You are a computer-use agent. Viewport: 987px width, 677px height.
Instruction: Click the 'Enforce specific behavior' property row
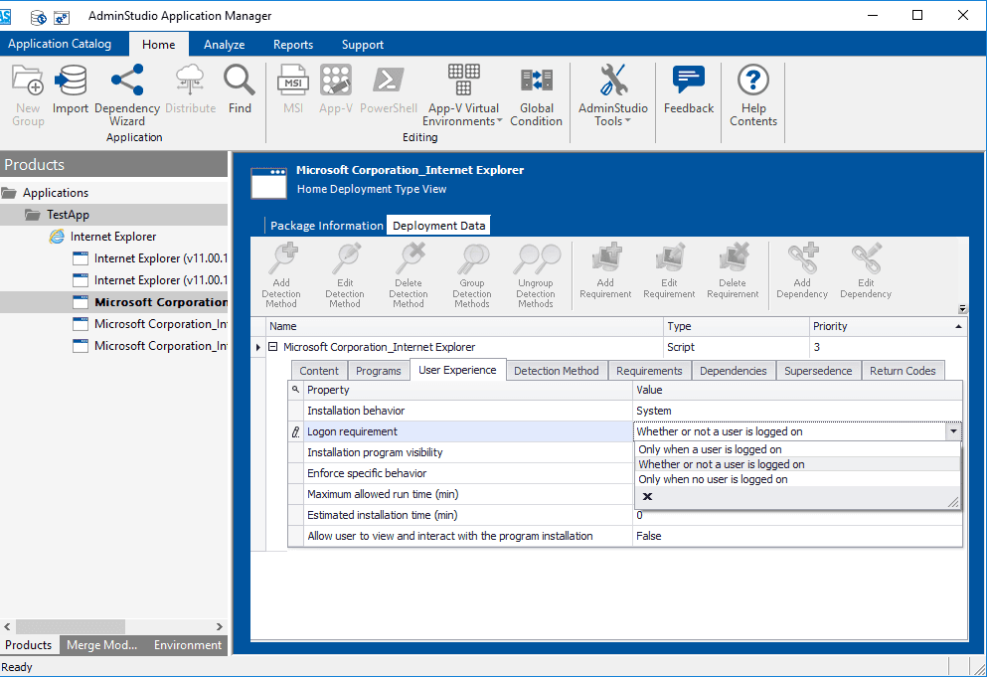(x=468, y=473)
